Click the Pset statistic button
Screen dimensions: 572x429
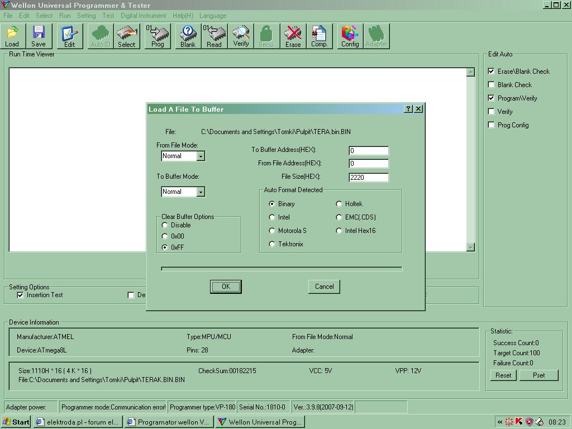(539, 375)
